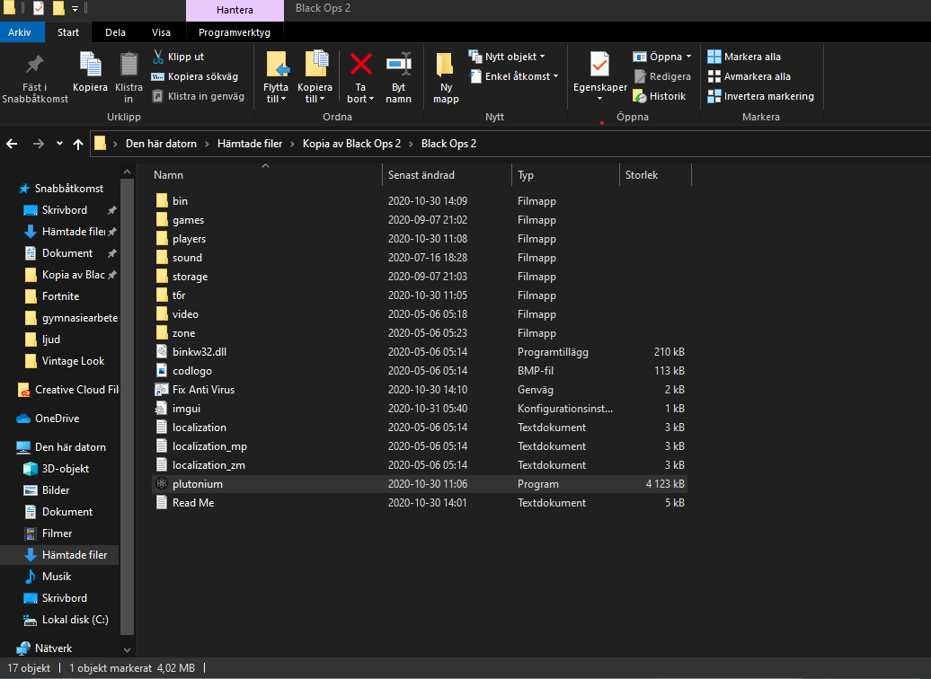
Task: Choose Klistra in genväg paste shortcut
Action: [199, 96]
